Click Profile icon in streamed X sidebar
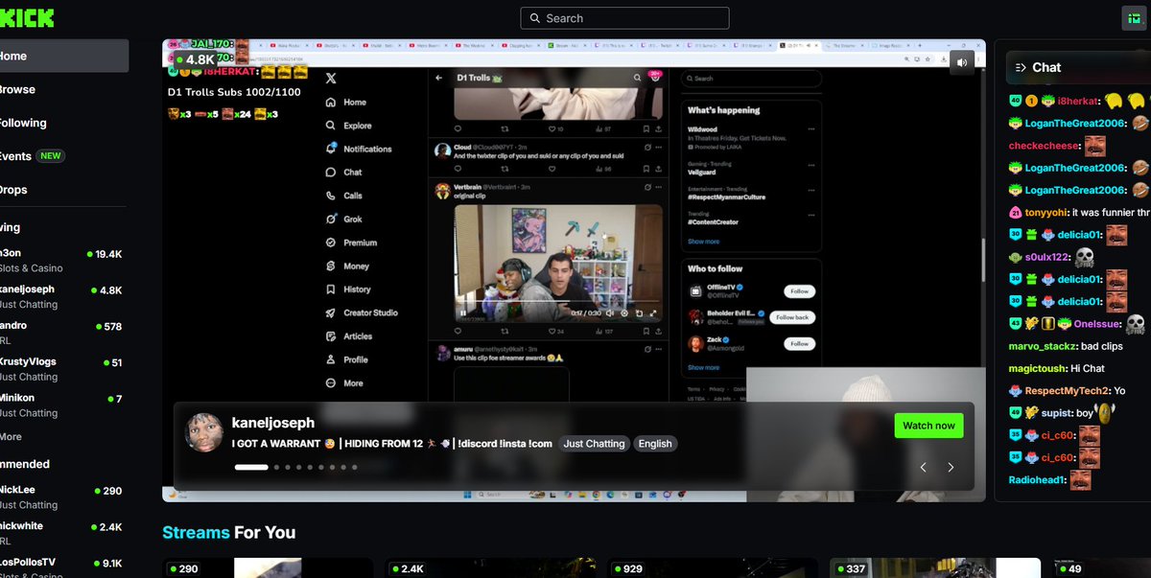This screenshot has width=1151, height=578. point(331,359)
